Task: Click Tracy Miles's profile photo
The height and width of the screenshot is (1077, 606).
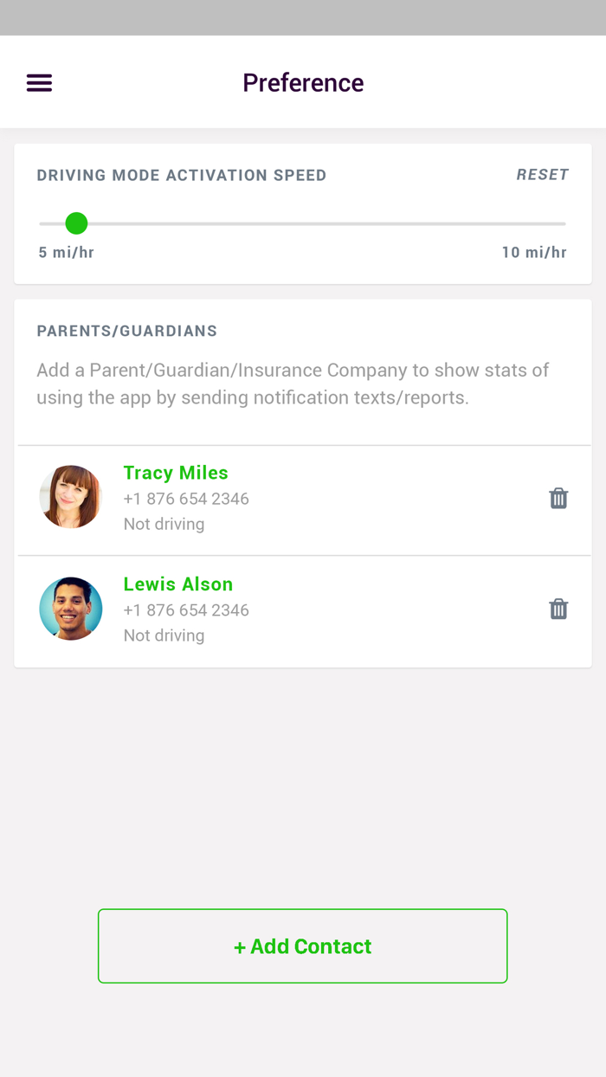Action: 70,497
